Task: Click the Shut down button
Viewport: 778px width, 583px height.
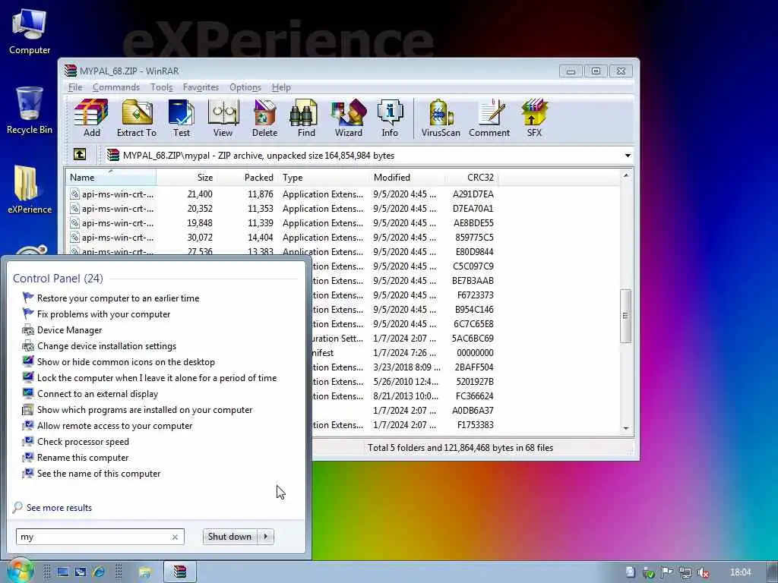Action: tap(230, 537)
